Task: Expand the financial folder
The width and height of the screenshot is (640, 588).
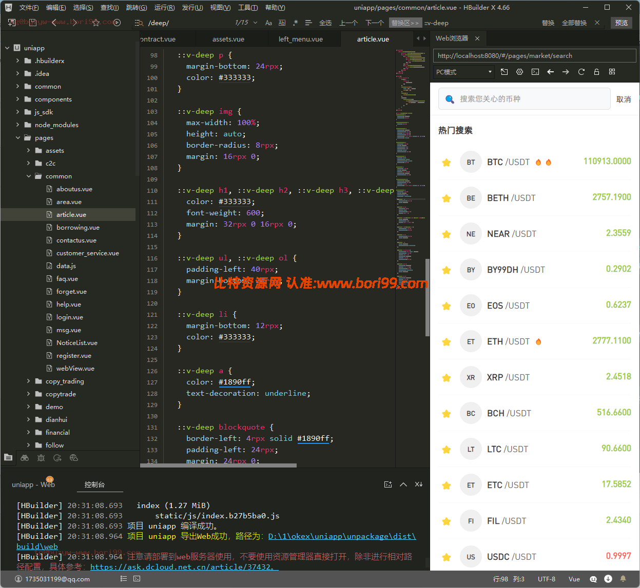Action: 29,432
